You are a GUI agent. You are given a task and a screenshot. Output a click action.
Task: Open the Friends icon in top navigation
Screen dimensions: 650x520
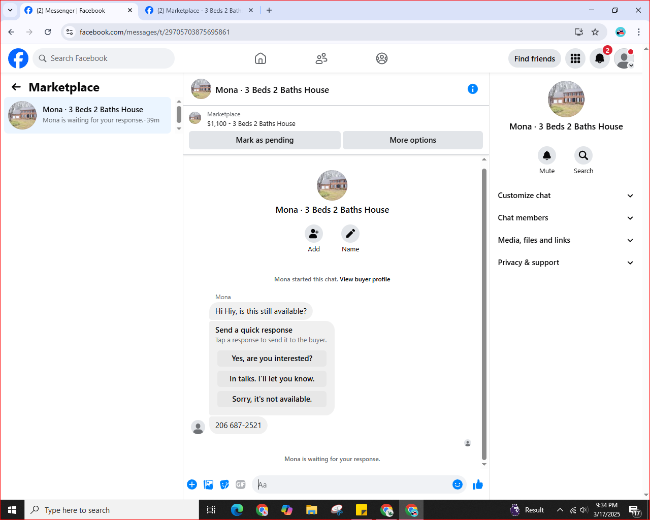[x=321, y=58]
